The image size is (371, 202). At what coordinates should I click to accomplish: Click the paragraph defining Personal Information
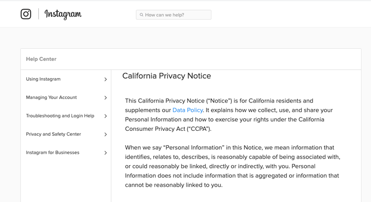tap(232, 166)
